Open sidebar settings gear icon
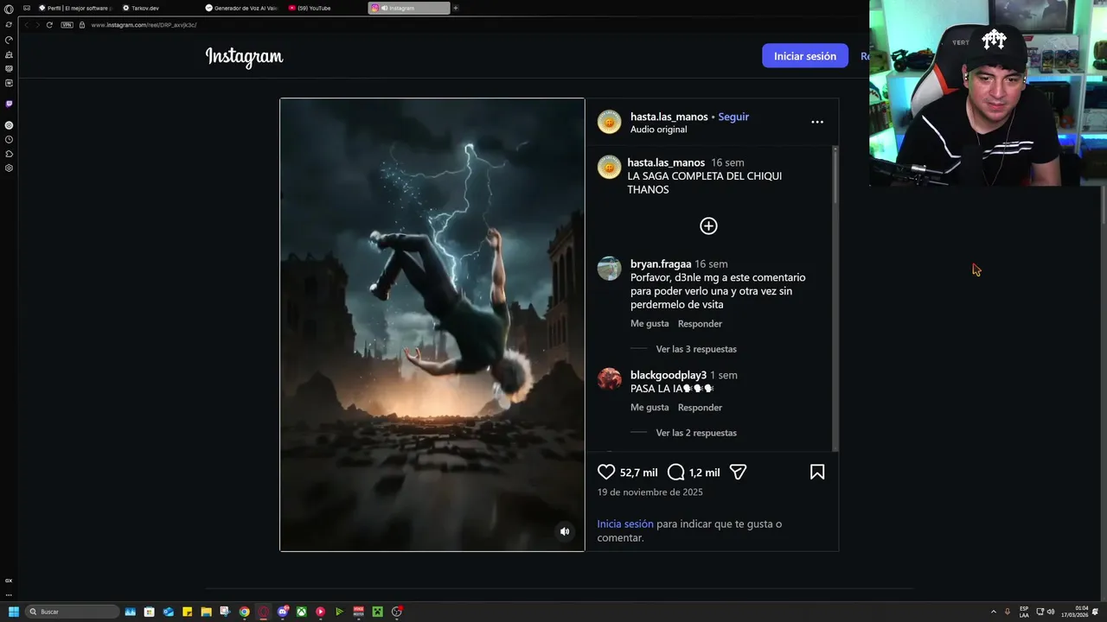This screenshot has width=1107, height=622. pyautogui.click(x=9, y=168)
